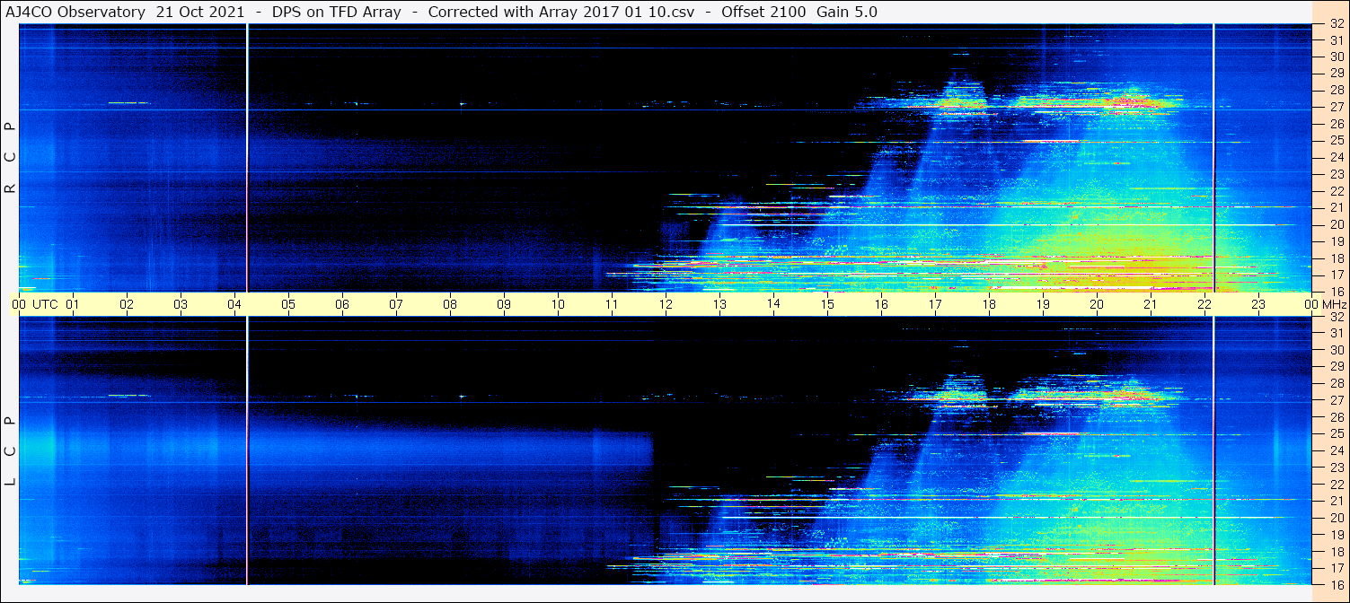Viewport: 1350px width, 603px height.
Task: Click the 21 MHz label of the RCP panel
Action: pos(1337,207)
